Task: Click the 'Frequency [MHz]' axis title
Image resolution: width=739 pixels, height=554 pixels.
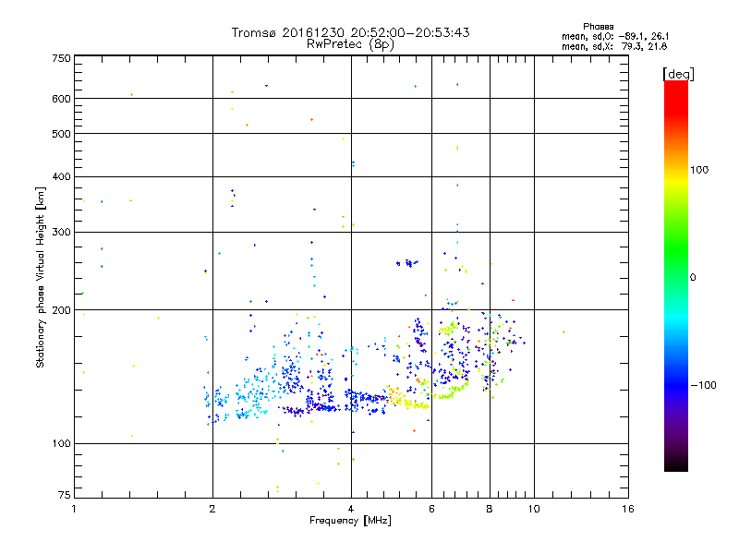Action: (350, 521)
